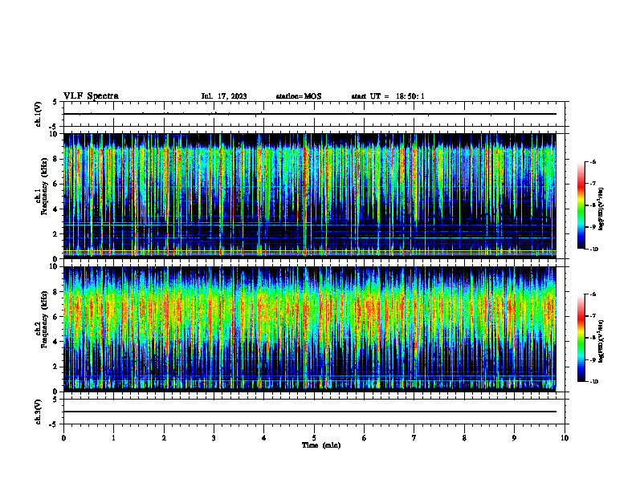Click the ch.2 frequency axis "8" tick label
This screenshot has height=491, width=636.
click(56, 292)
